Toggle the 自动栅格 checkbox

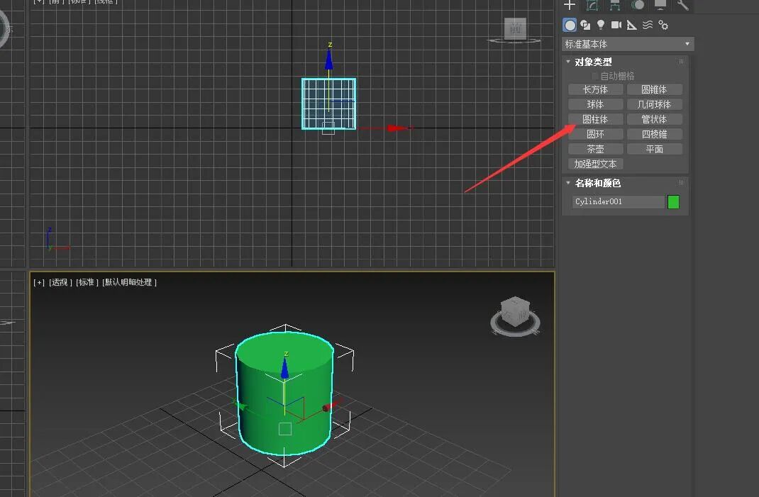[x=595, y=76]
